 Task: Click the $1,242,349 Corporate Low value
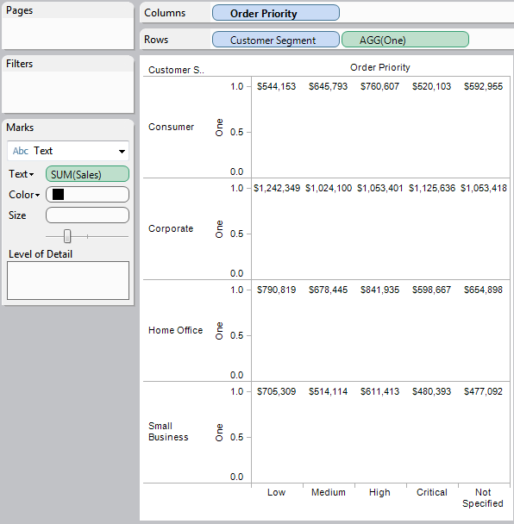tap(277, 188)
